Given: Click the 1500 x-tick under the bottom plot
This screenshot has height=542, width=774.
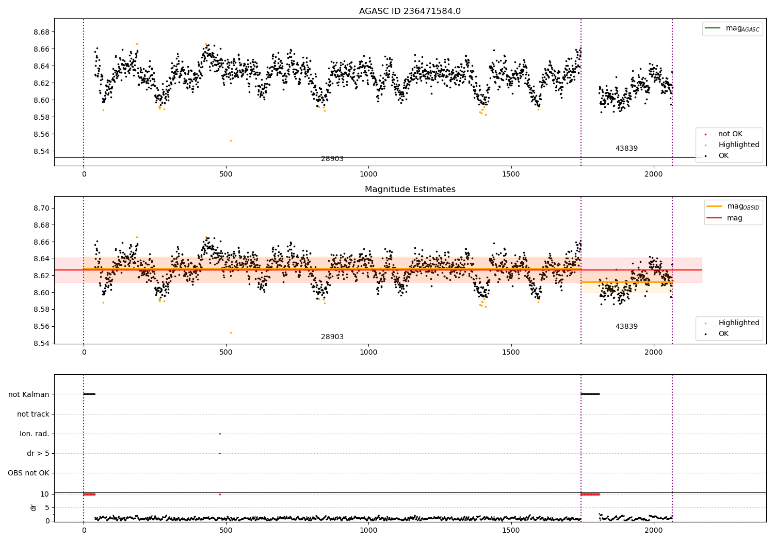Looking at the screenshot, I should [x=511, y=530].
